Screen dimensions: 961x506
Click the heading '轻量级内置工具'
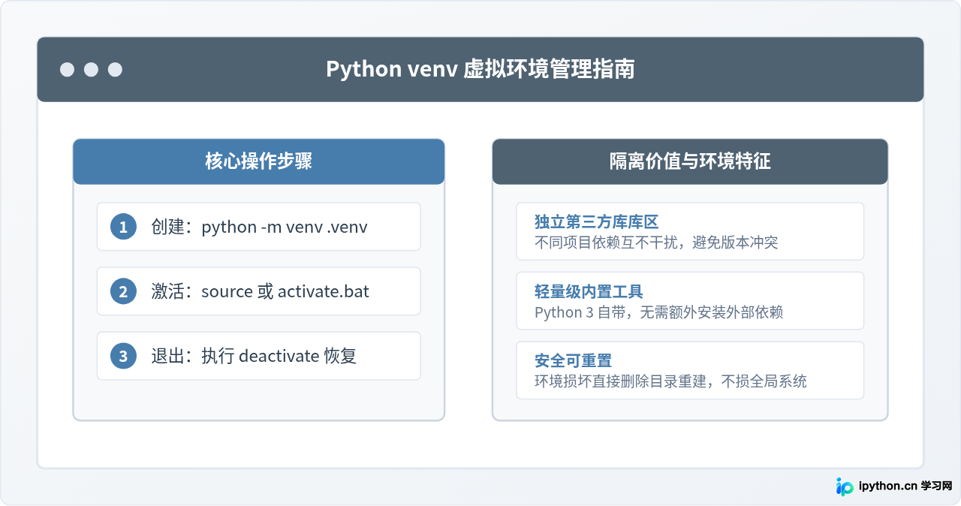click(589, 292)
